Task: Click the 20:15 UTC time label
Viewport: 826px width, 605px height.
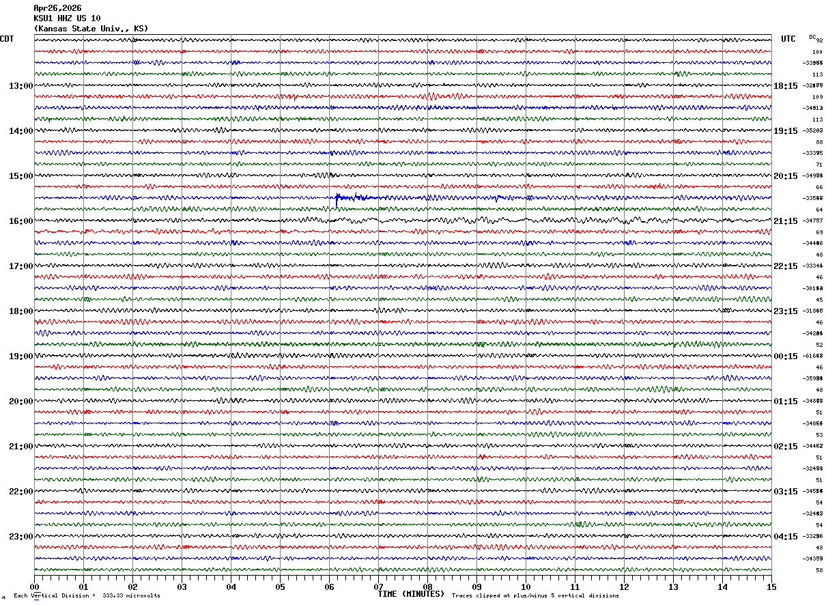Action: pos(786,176)
